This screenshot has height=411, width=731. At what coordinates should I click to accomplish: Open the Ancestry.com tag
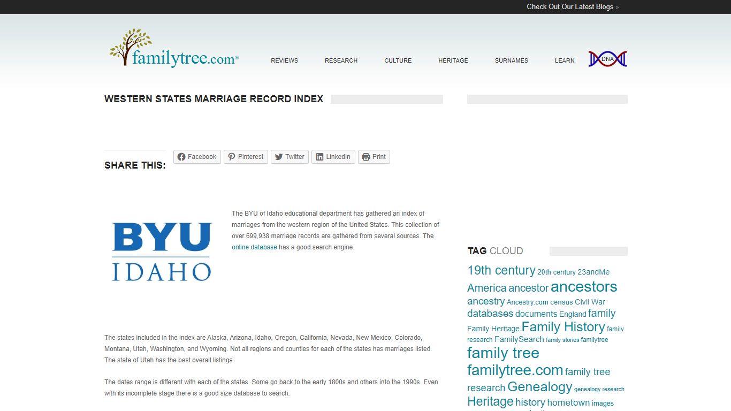(527, 302)
